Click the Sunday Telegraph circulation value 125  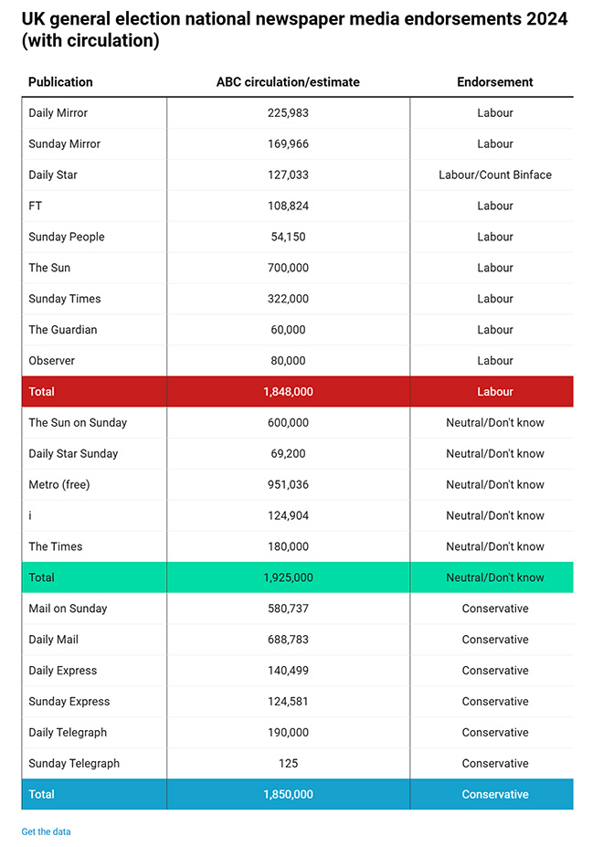click(x=288, y=764)
